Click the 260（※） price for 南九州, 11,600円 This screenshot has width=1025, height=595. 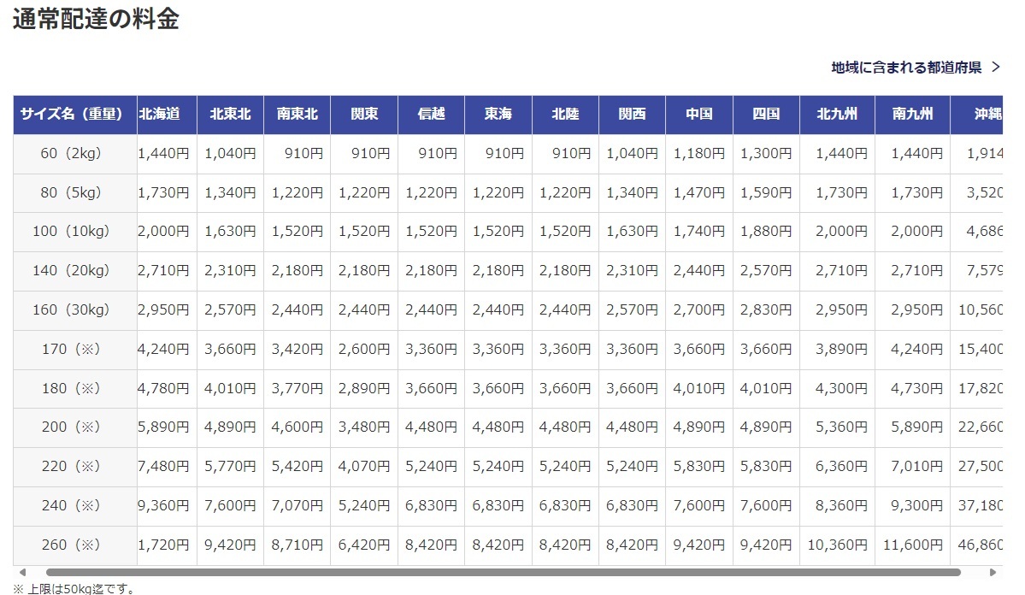point(912,545)
